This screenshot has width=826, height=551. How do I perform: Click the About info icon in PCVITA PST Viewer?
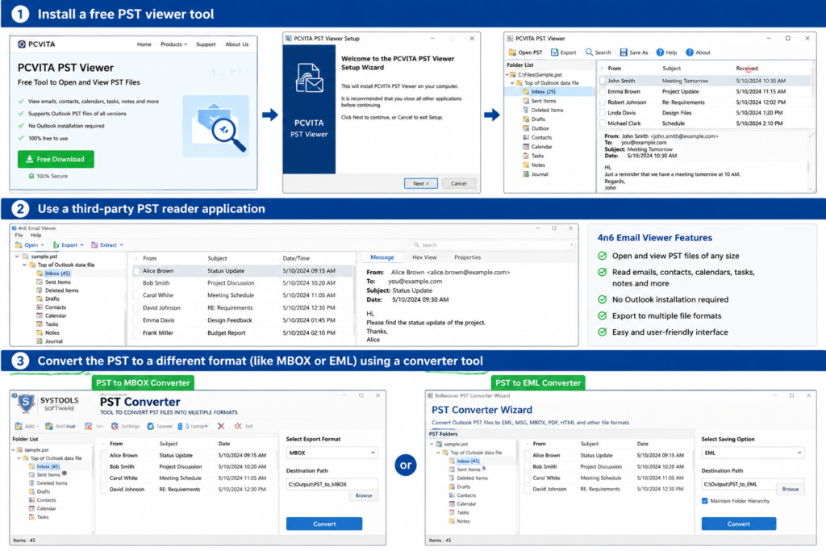tap(689, 52)
